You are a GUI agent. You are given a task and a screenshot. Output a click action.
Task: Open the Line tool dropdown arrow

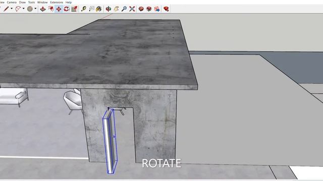click(12, 9)
